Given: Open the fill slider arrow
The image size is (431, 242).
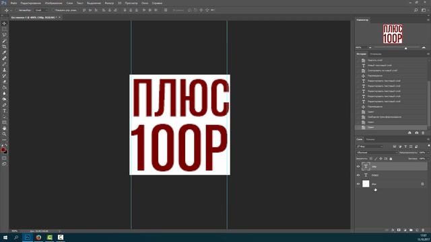Looking at the screenshot, I should click(x=428, y=159).
